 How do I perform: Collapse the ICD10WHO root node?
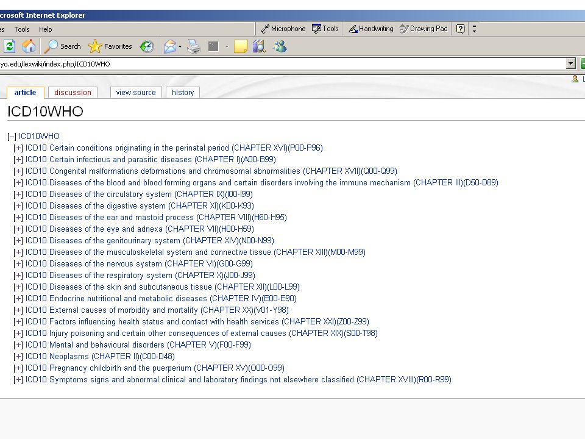coord(12,137)
